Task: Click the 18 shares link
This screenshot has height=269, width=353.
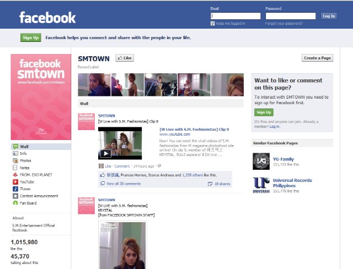Action: coord(222,184)
